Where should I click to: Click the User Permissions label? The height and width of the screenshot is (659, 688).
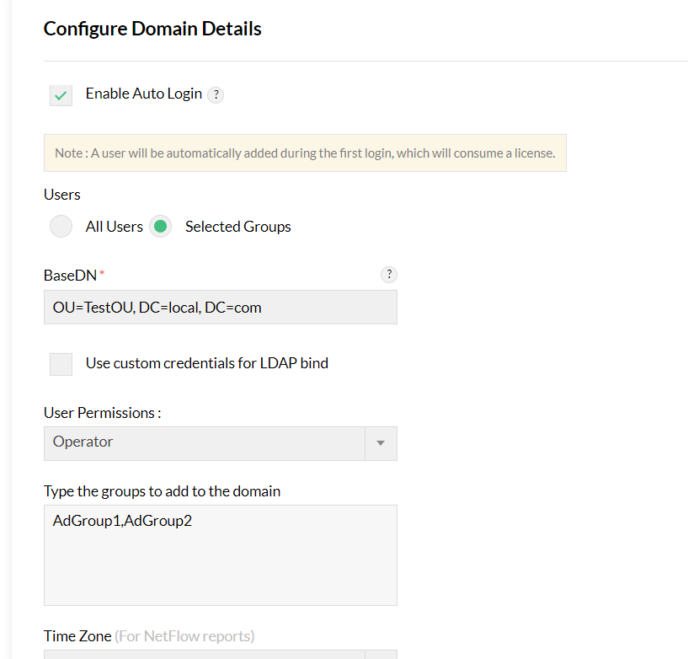[102, 413]
